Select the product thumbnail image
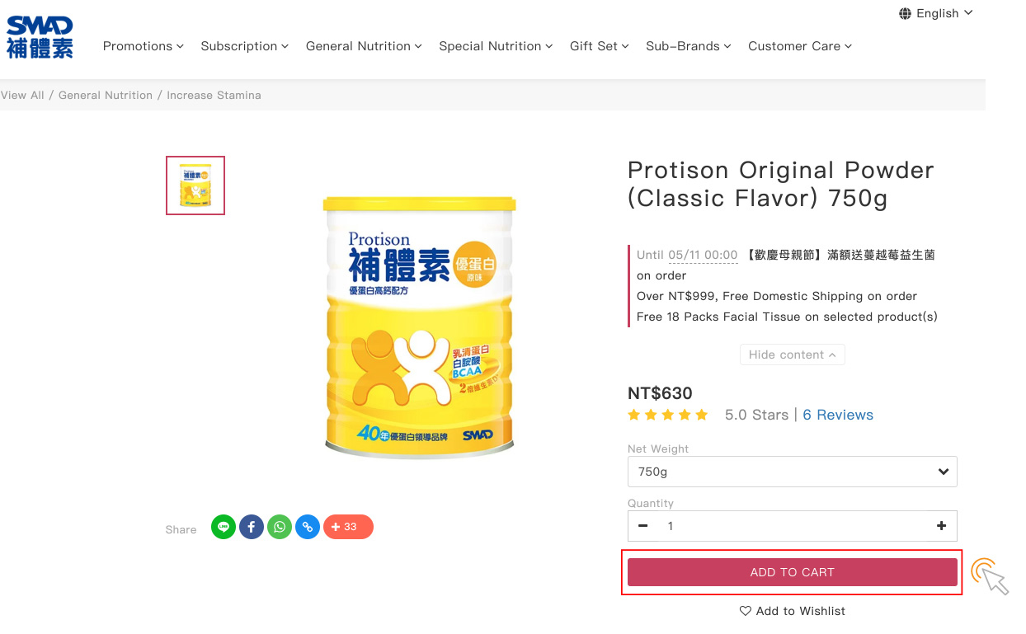The height and width of the screenshot is (634, 1026). point(195,186)
